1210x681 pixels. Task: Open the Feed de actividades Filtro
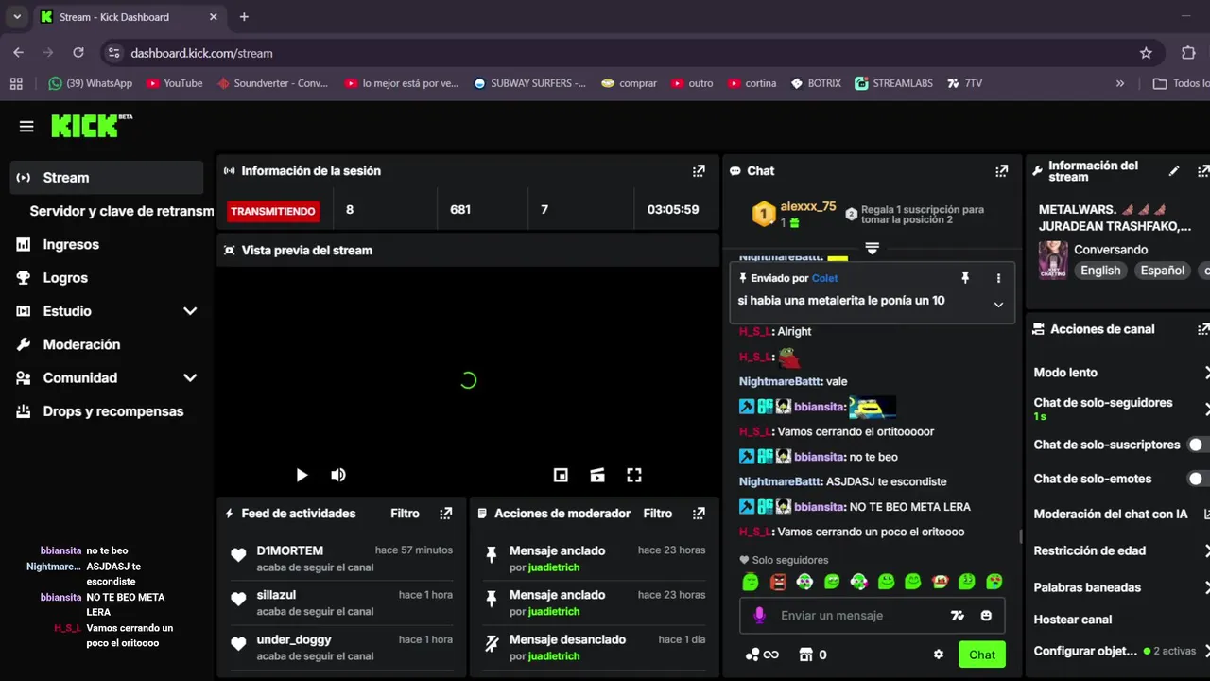click(x=405, y=514)
